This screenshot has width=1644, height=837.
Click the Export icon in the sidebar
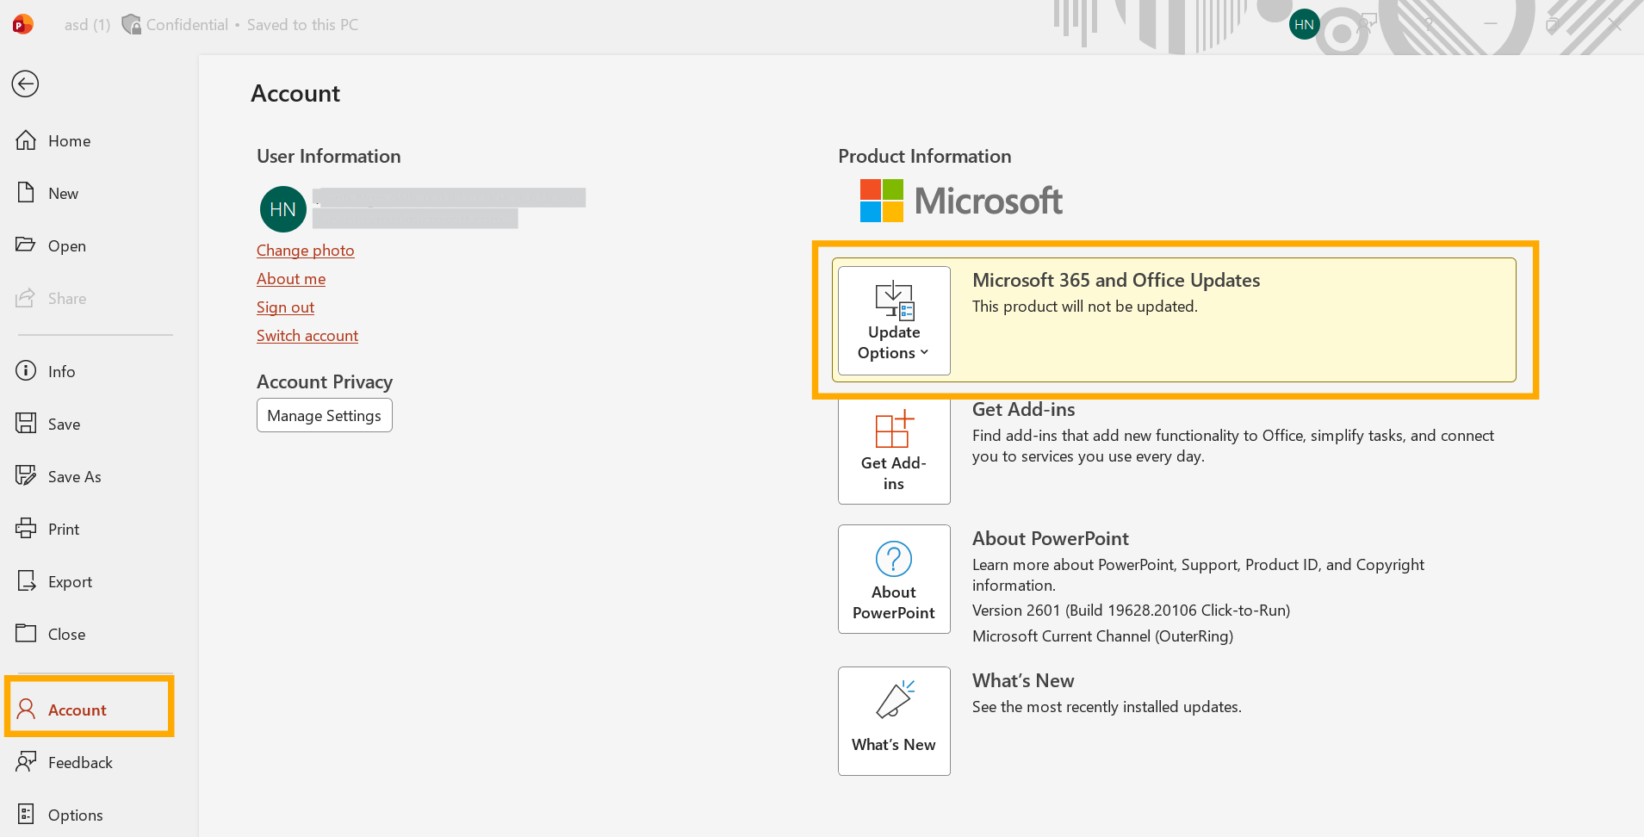(26, 580)
